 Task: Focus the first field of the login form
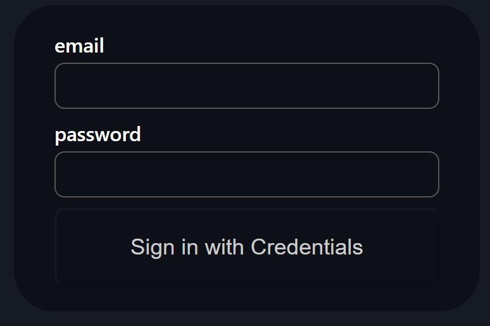point(247,85)
